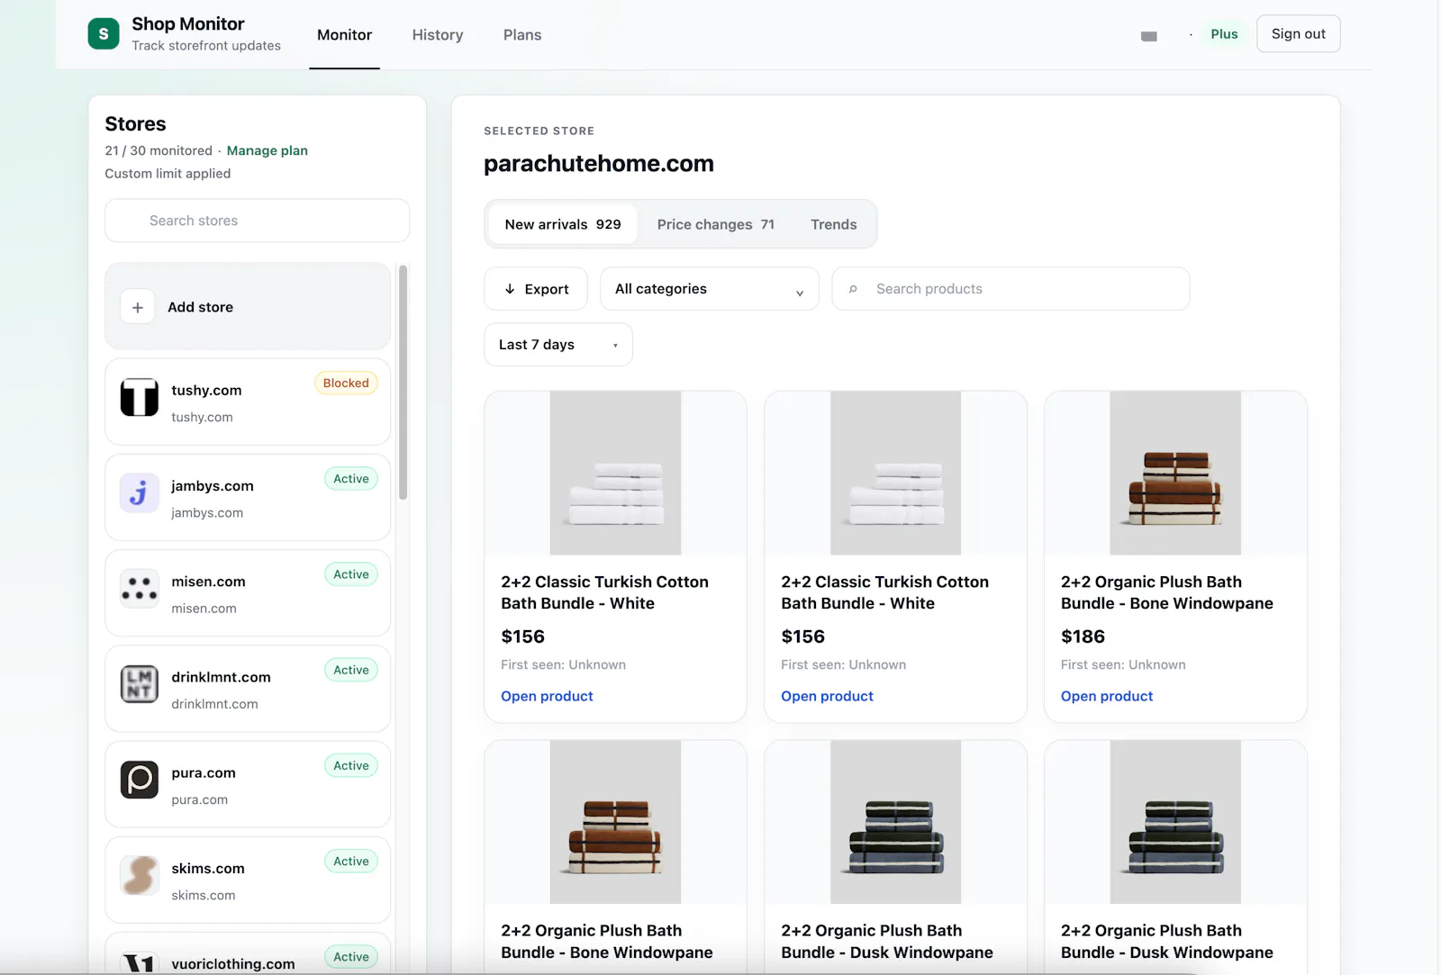Click the bottom-right Dusk Windowpane towel thumbnail
This screenshot has width=1441, height=975.
1175,822
